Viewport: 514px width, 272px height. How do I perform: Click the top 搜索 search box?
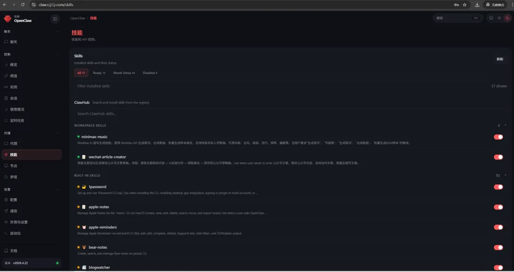click(x=458, y=18)
